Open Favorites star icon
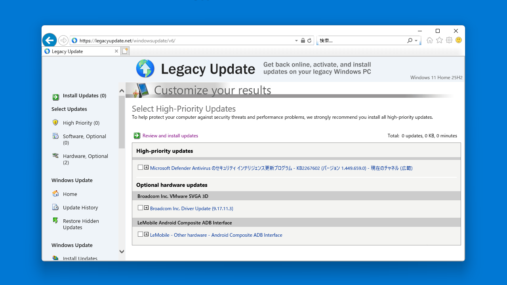Viewport: 507px width, 285px height. 439,40
